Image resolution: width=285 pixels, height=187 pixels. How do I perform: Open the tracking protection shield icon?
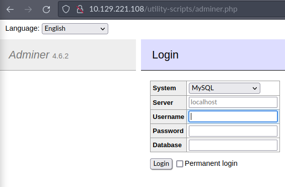click(66, 9)
